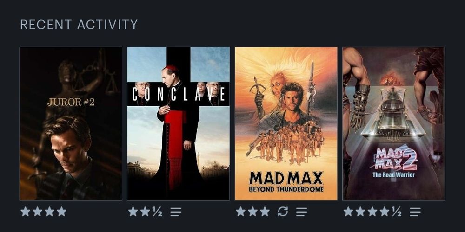Click the second star under Conclave

click(145, 212)
